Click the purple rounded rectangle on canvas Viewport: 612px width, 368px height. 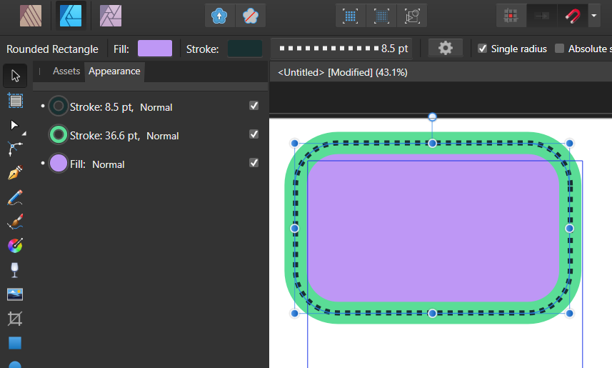coord(433,228)
